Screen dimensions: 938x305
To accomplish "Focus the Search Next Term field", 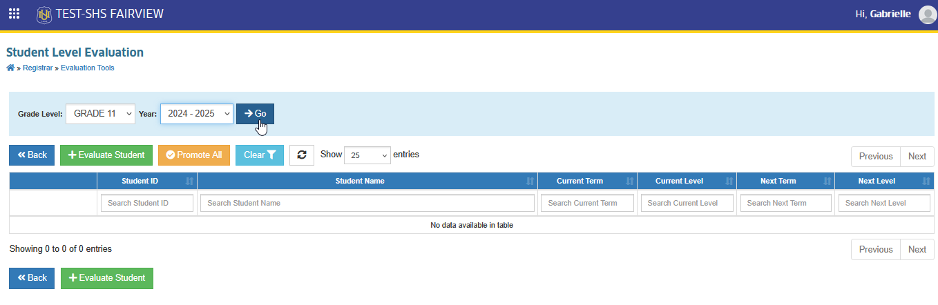I will [x=786, y=203].
